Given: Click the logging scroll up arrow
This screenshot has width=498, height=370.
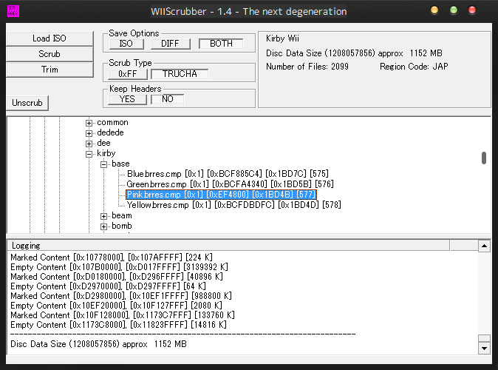Looking at the screenshot, I should click(x=484, y=246).
